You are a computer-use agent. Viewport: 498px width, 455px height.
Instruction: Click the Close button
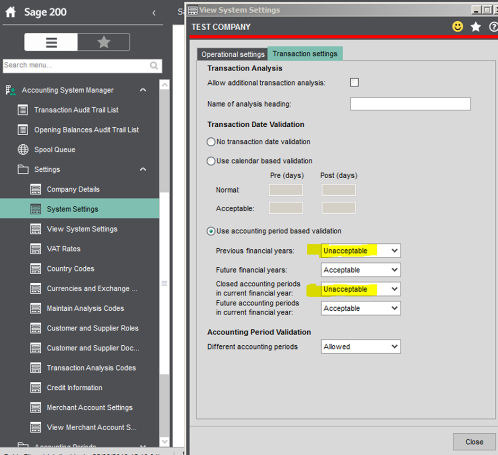coord(474,442)
